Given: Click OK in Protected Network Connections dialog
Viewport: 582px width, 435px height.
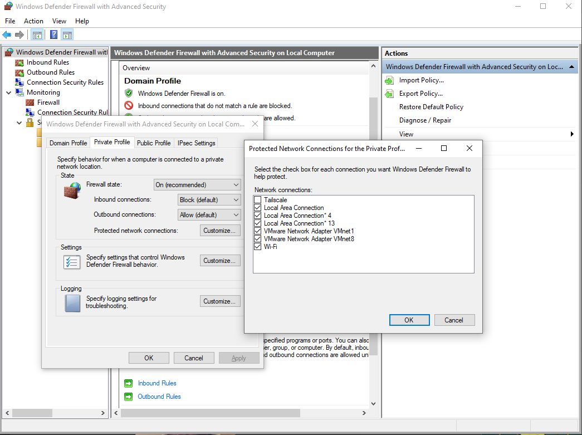Looking at the screenshot, I should click(409, 320).
